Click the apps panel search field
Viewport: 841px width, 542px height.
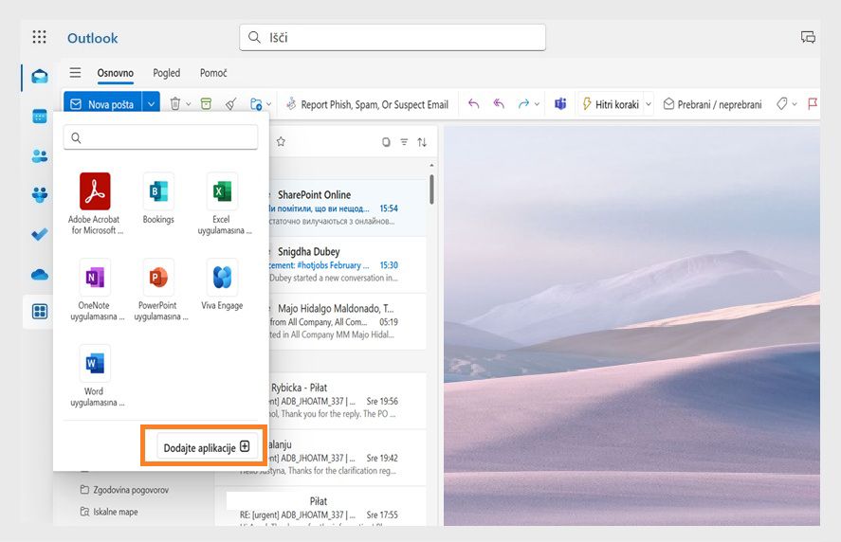click(160, 137)
